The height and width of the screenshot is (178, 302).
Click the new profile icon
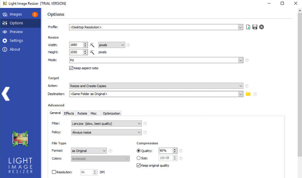(248, 27)
